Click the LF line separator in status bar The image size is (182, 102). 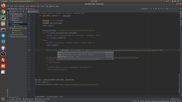138,101
